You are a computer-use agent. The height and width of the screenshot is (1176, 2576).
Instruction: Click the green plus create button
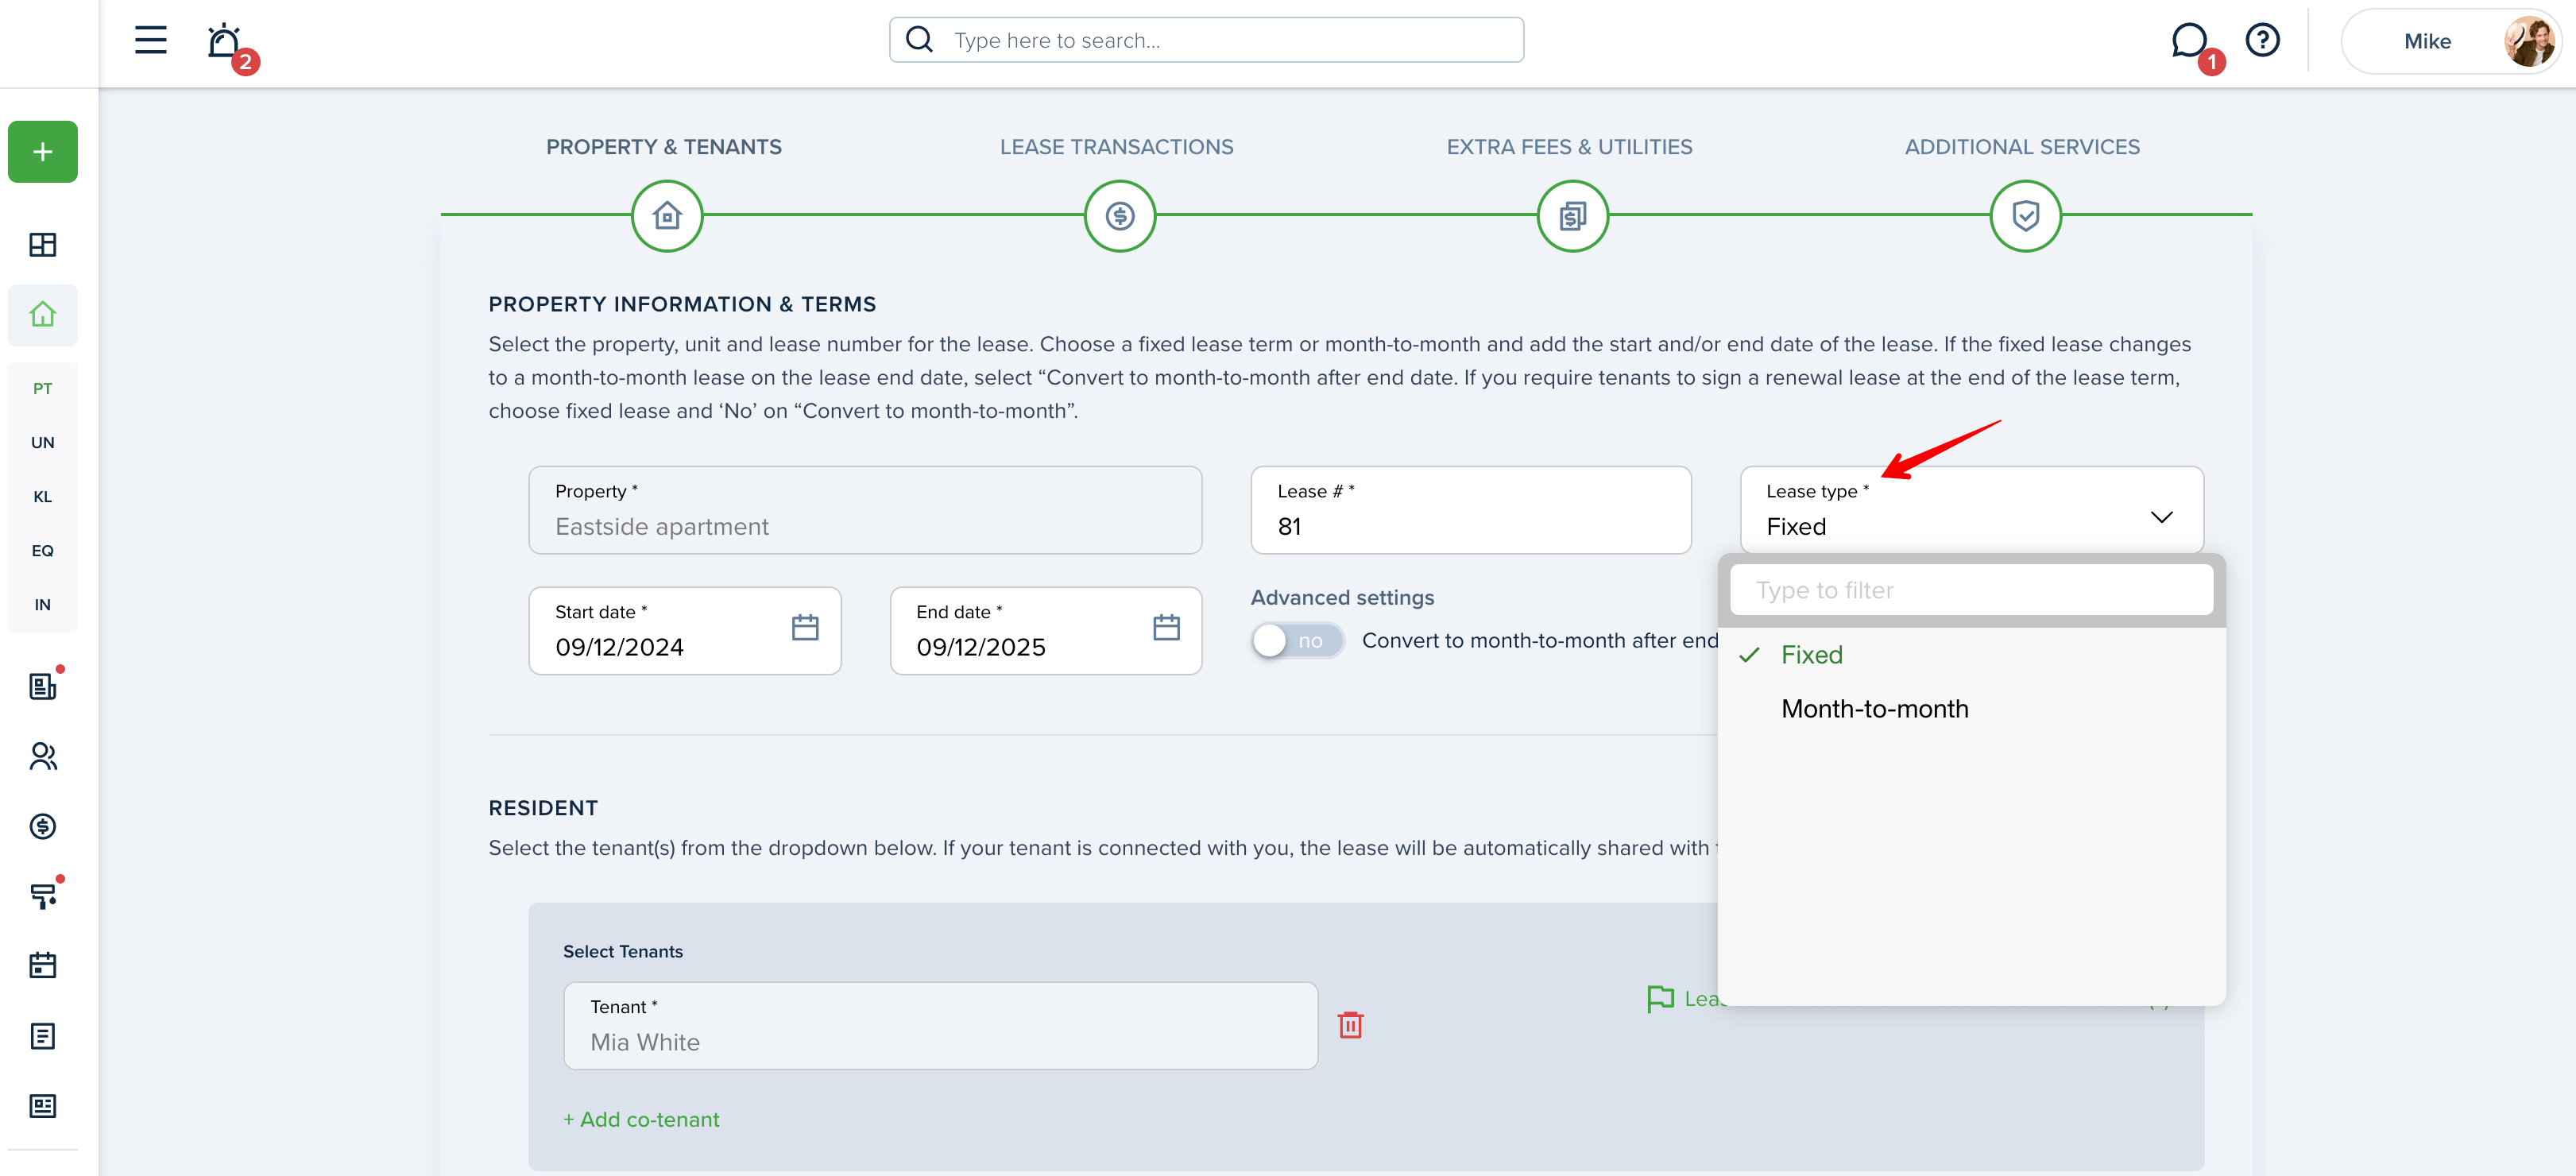coord(43,152)
